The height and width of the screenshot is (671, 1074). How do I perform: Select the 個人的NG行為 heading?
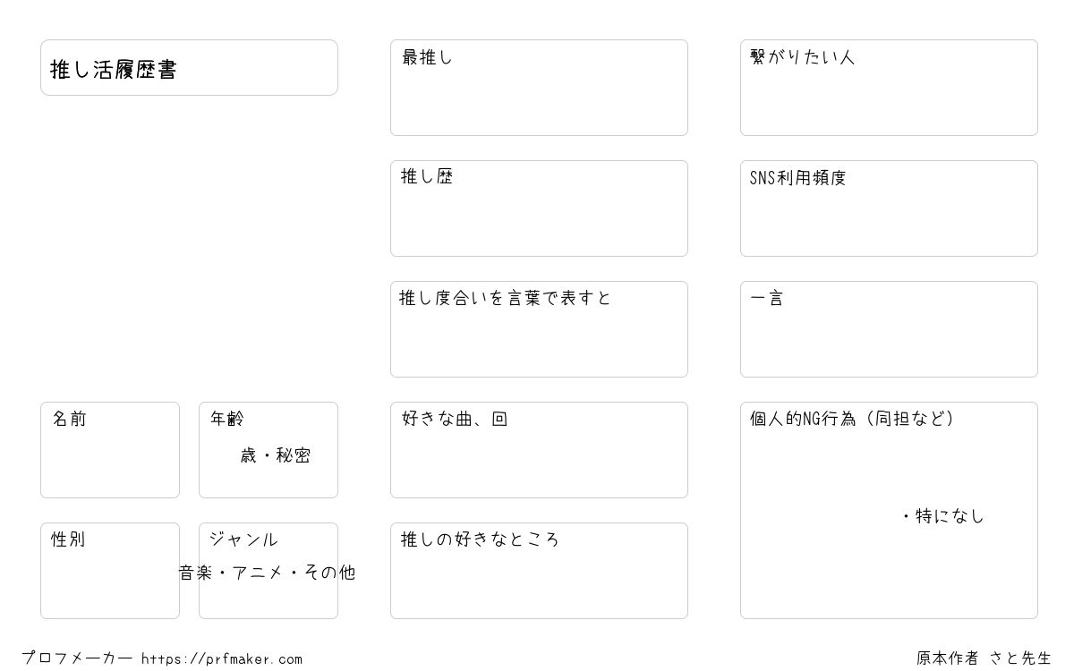pyautogui.click(x=852, y=419)
